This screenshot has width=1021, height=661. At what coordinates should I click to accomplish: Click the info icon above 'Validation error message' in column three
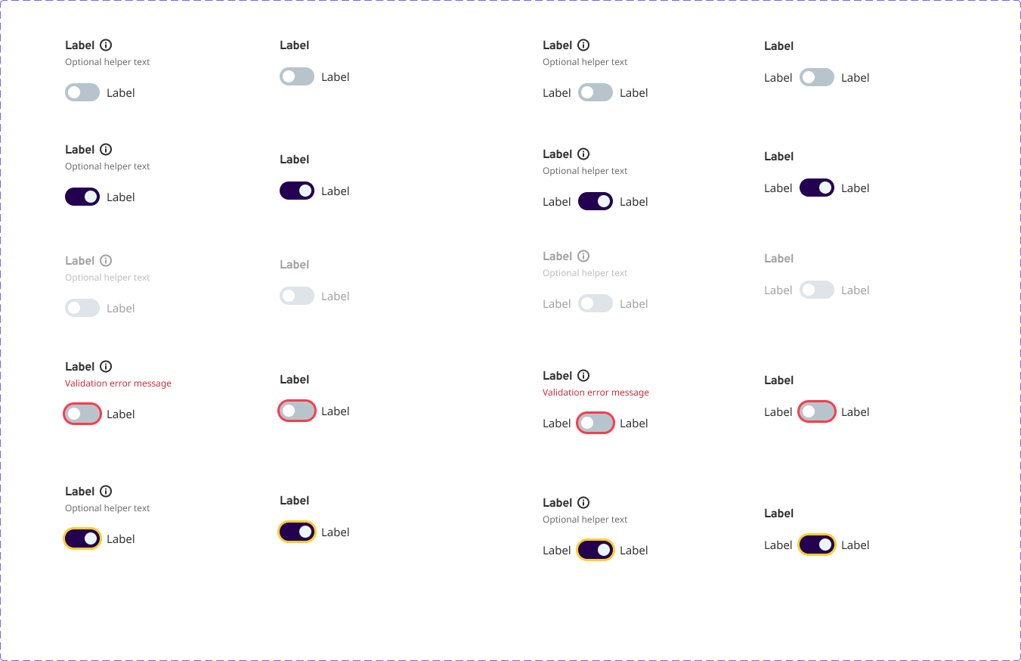click(583, 375)
